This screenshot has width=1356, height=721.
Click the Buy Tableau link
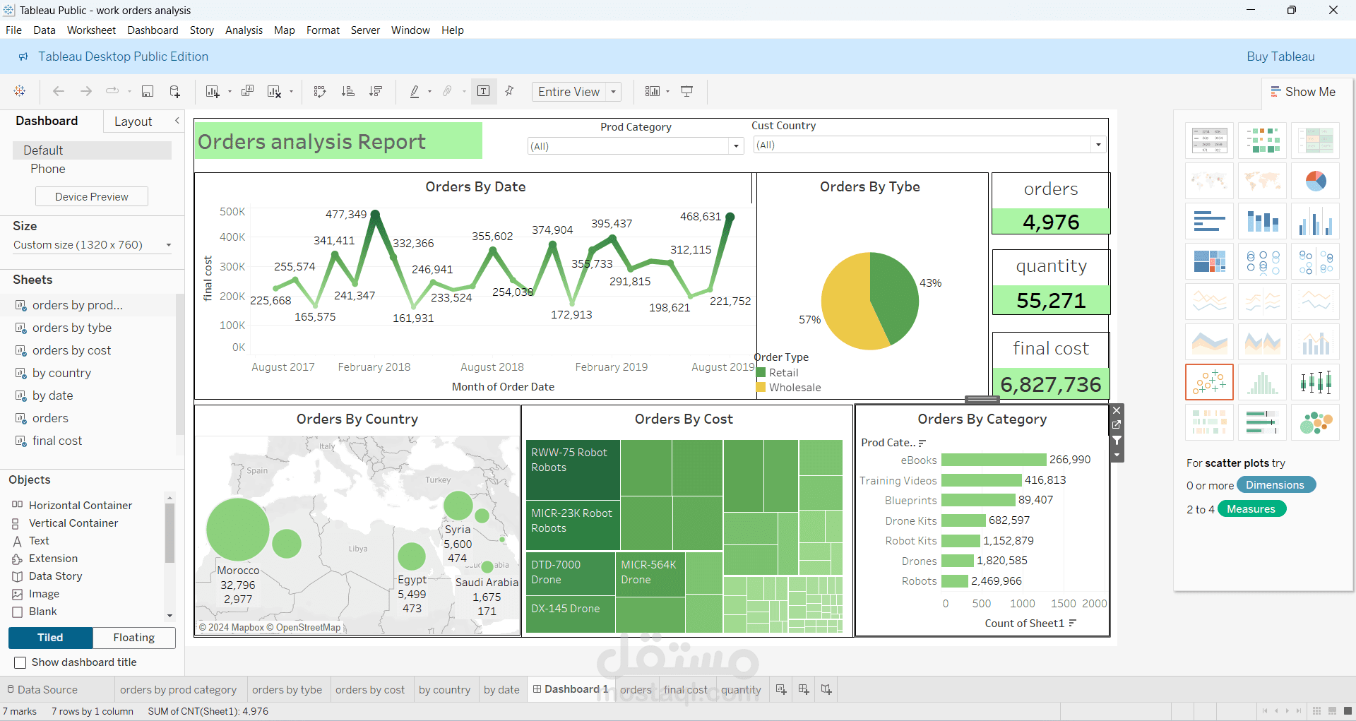pyautogui.click(x=1280, y=56)
